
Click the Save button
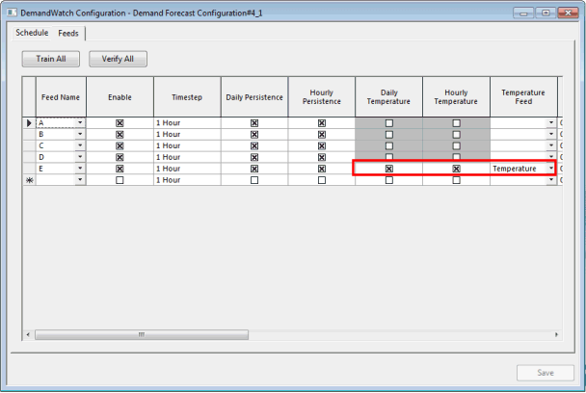[546, 373]
